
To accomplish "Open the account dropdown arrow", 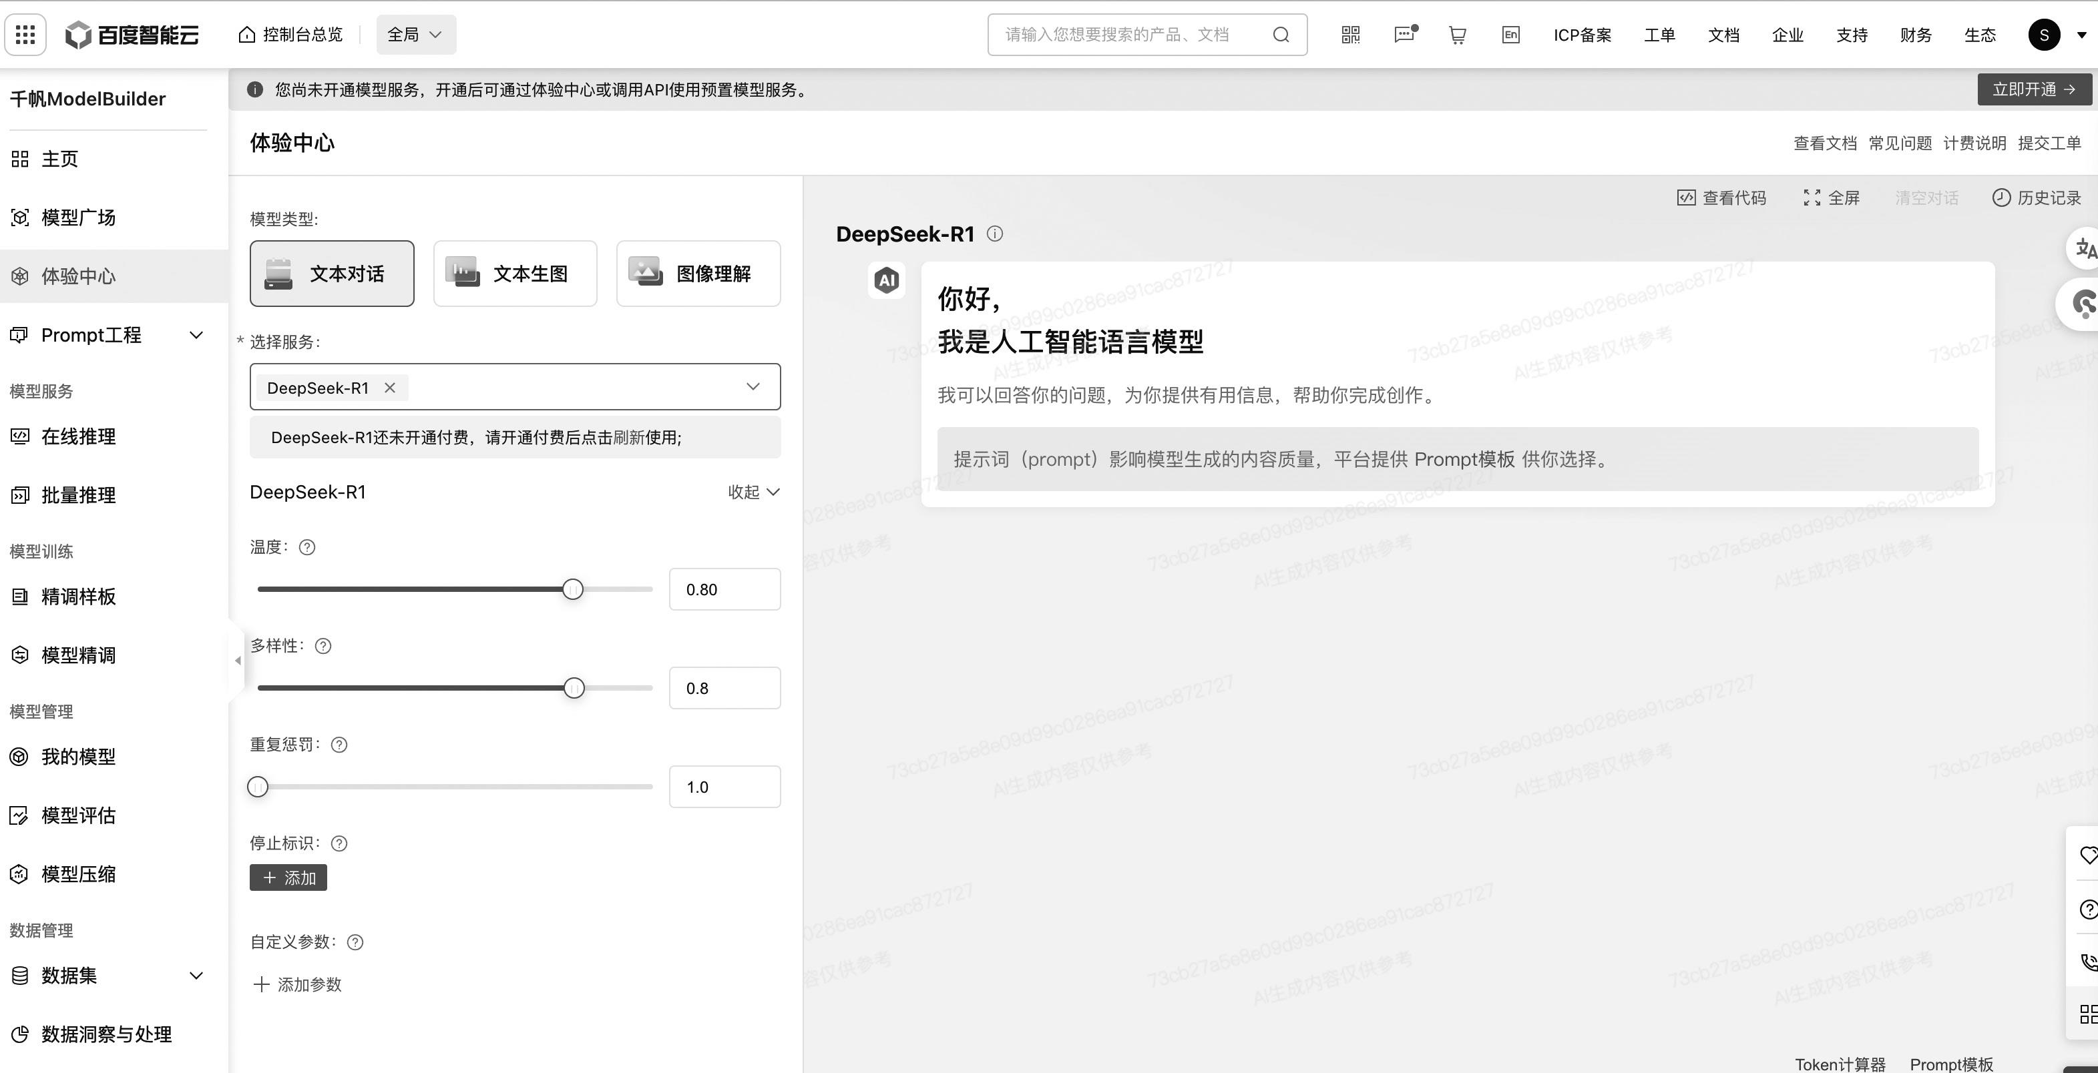I will (2081, 35).
